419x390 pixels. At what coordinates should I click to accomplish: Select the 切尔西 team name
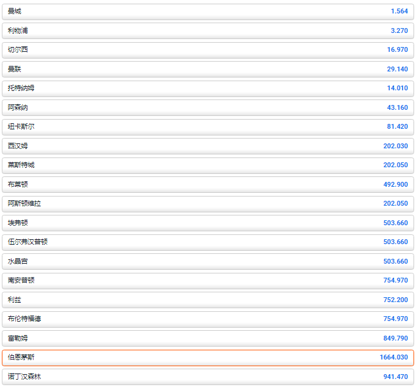point(18,49)
